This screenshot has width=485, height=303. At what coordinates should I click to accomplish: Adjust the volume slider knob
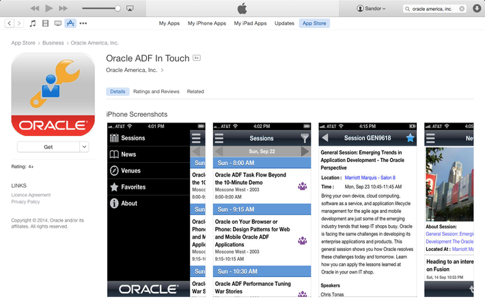coord(117,8)
